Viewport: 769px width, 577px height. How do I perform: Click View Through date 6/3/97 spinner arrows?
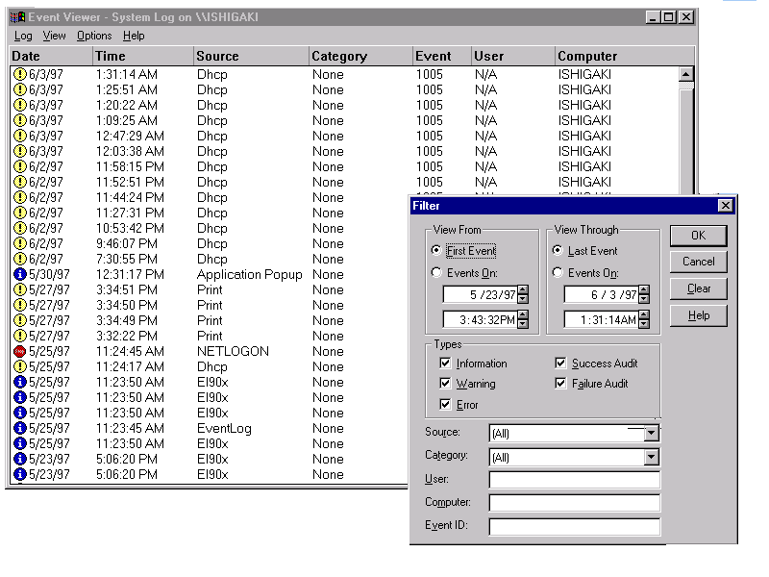pos(644,294)
